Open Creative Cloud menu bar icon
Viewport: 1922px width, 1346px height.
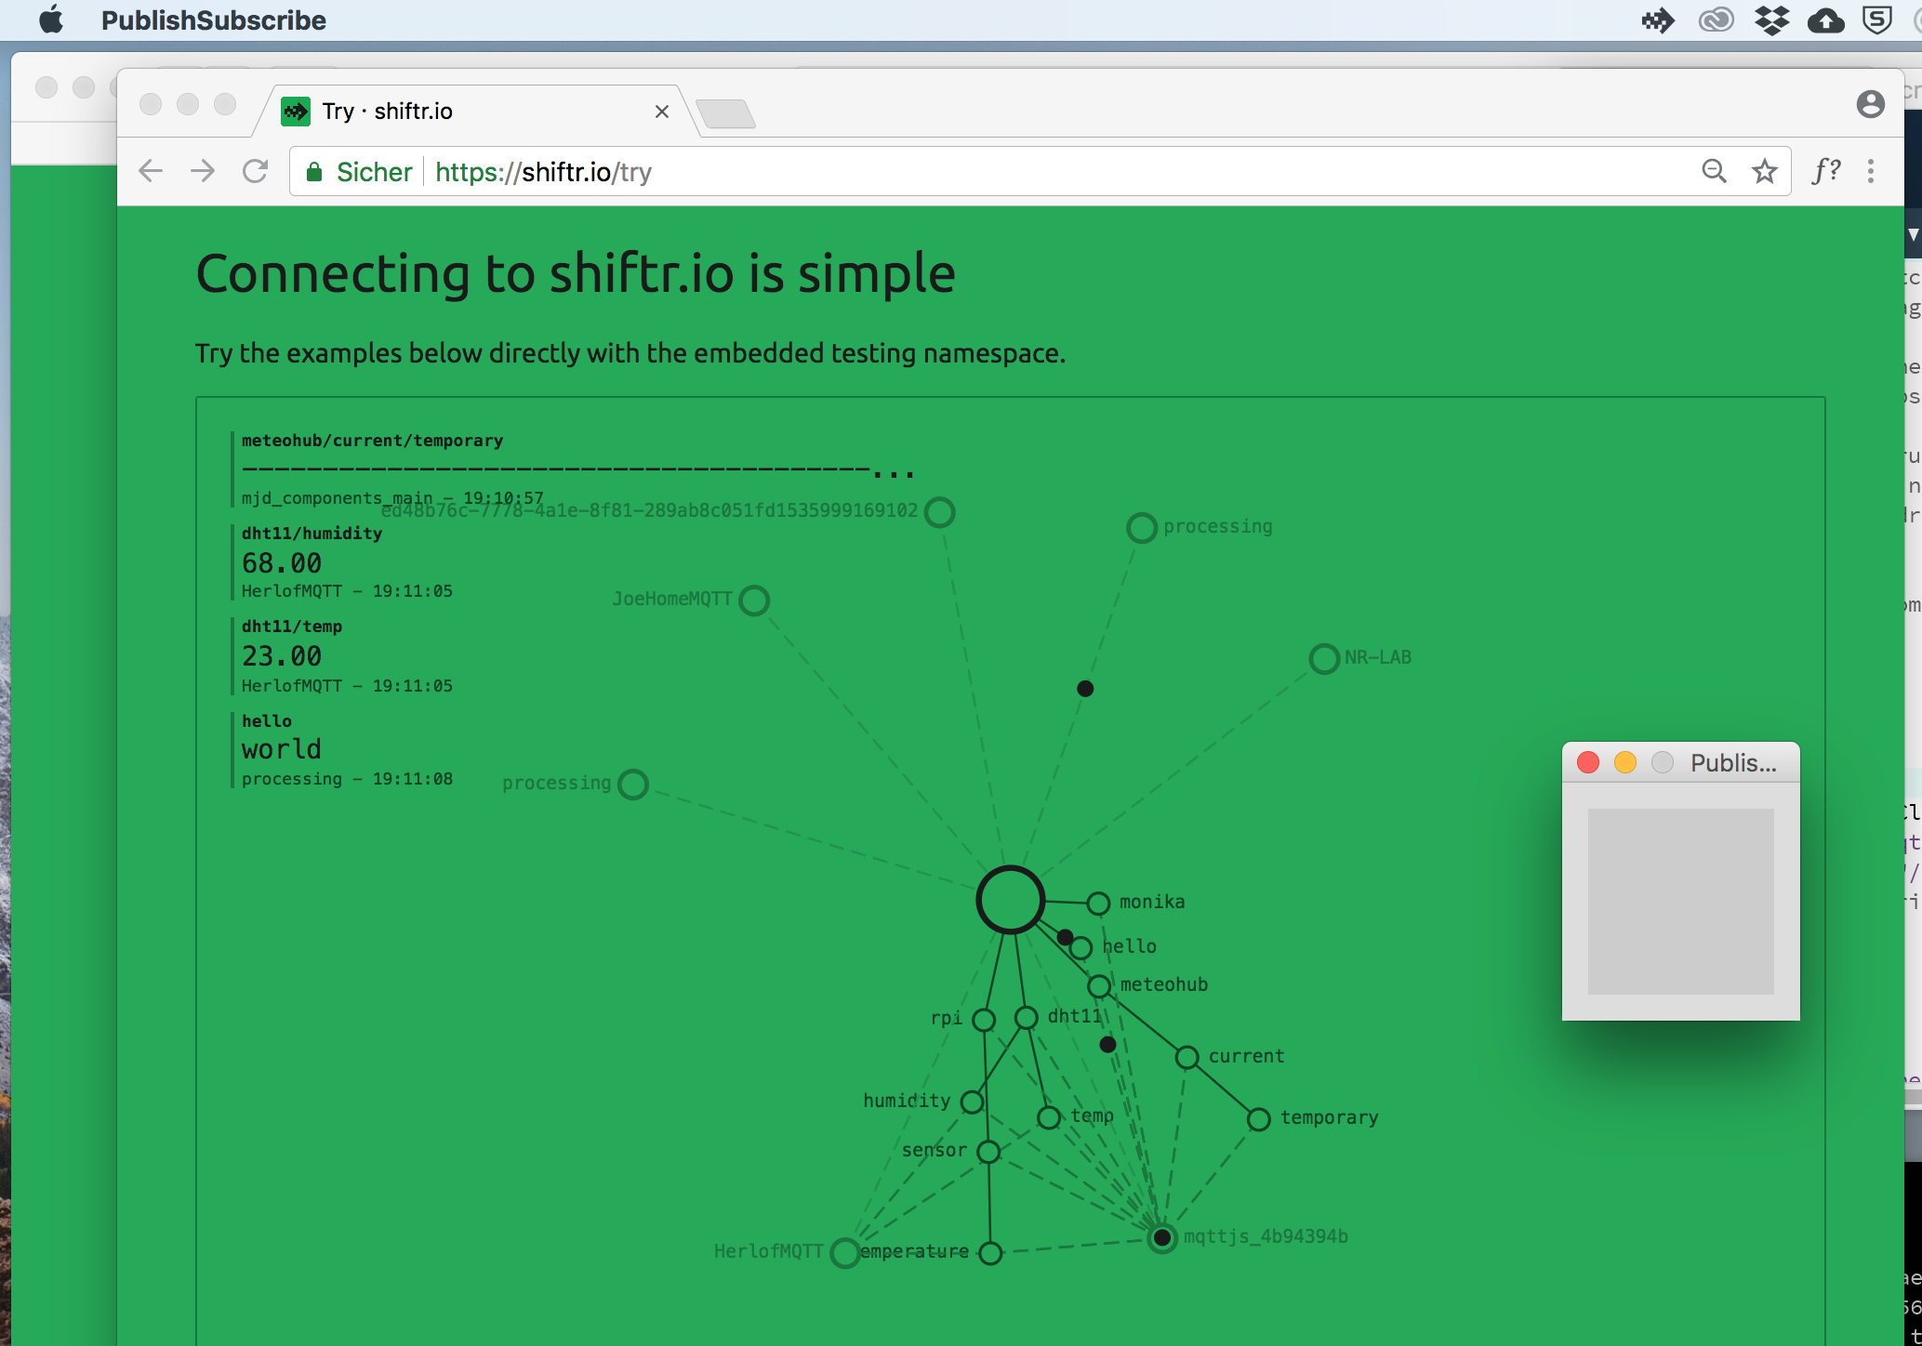[x=1716, y=20]
